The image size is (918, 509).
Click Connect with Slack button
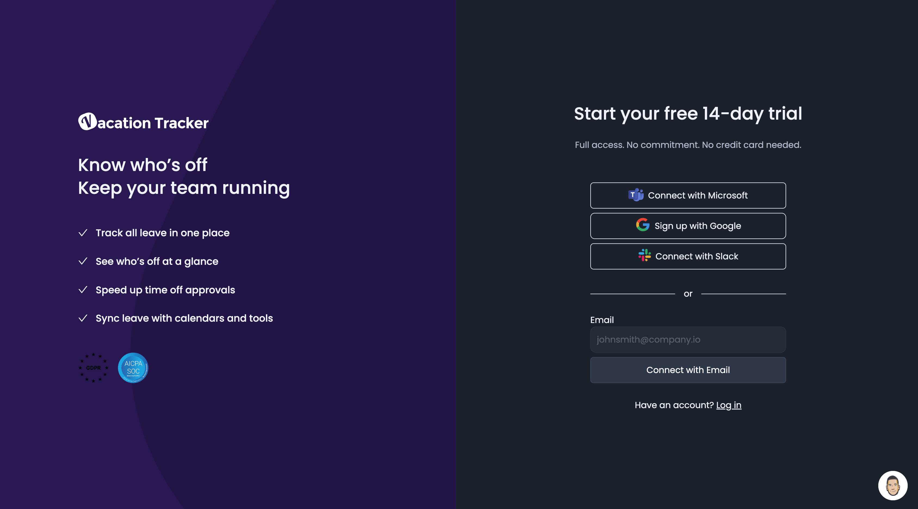688,256
